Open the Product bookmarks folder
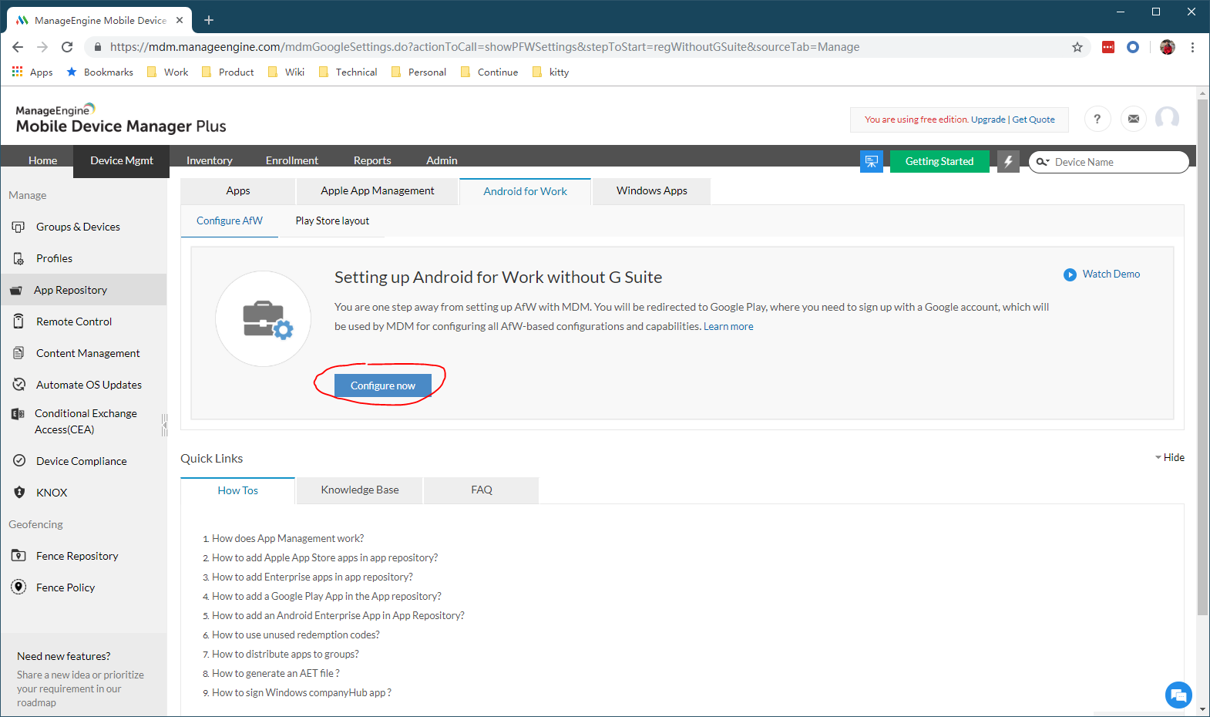Image resolution: width=1210 pixels, height=717 pixels. (x=227, y=72)
